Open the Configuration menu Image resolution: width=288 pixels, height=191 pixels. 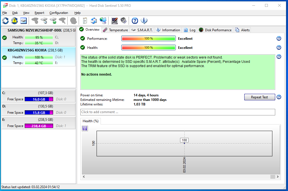tap(59, 13)
